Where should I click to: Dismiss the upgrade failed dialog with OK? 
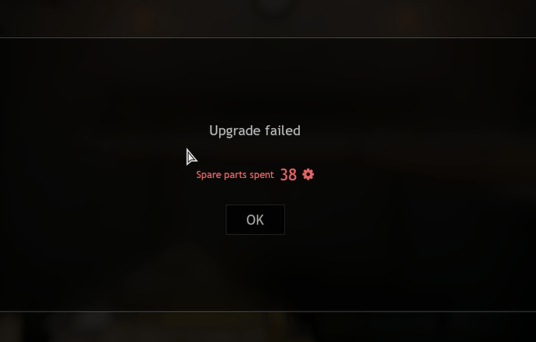pos(255,219)
